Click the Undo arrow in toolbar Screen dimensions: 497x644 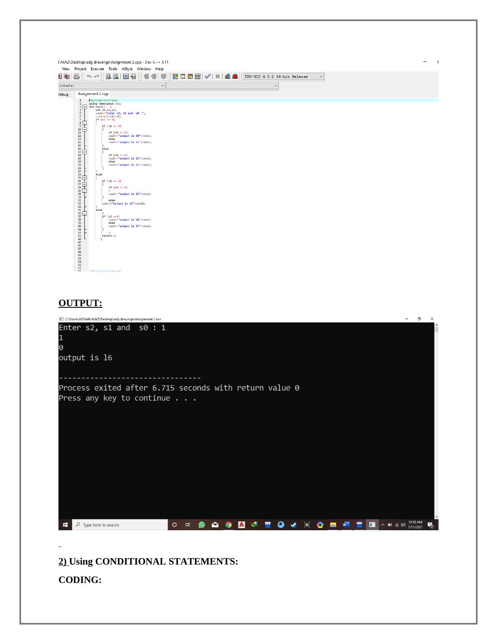coord(89,77)
